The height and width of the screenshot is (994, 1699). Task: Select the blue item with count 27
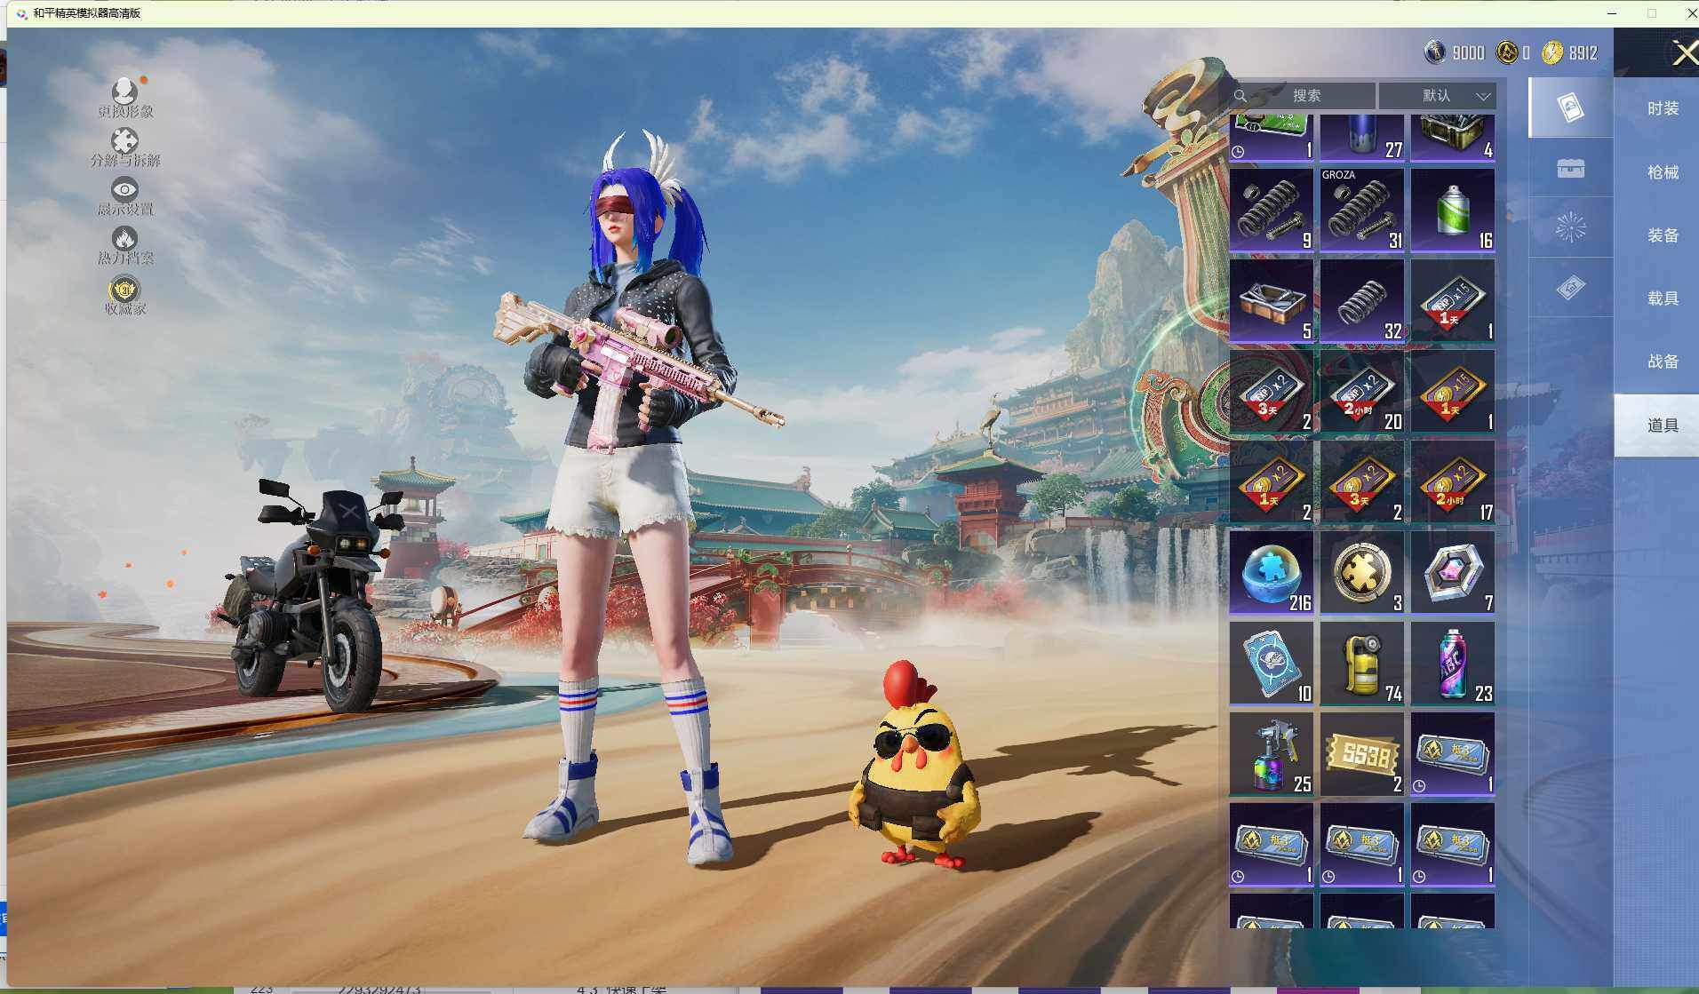pos(1362,138)
